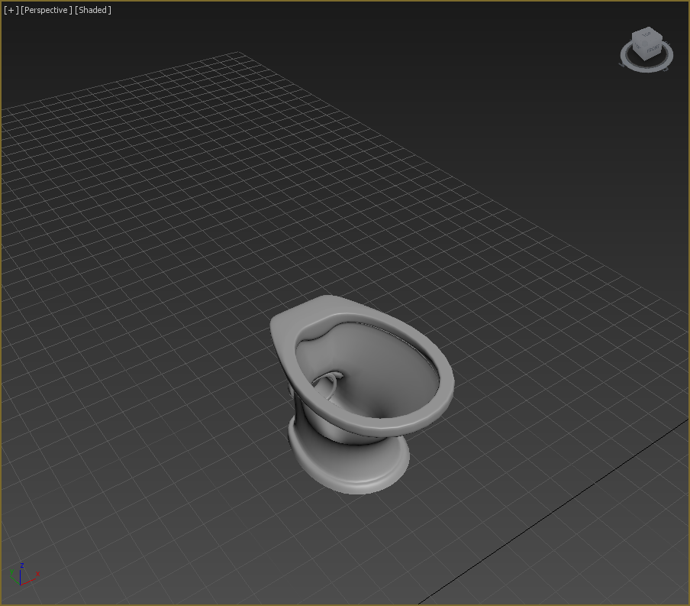Click the Front face of the ViewCube
This screenshot has height=606, width=690.
pyautogui.click(x=653, y=49)
